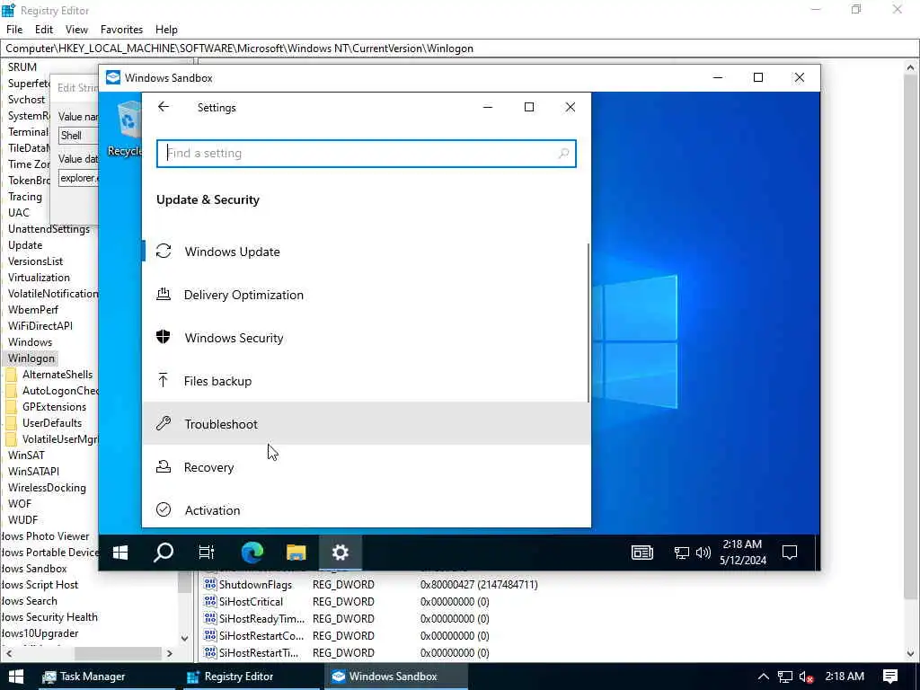Show hidden icons in host tray

pyautogui.click(x=764, y=677)
